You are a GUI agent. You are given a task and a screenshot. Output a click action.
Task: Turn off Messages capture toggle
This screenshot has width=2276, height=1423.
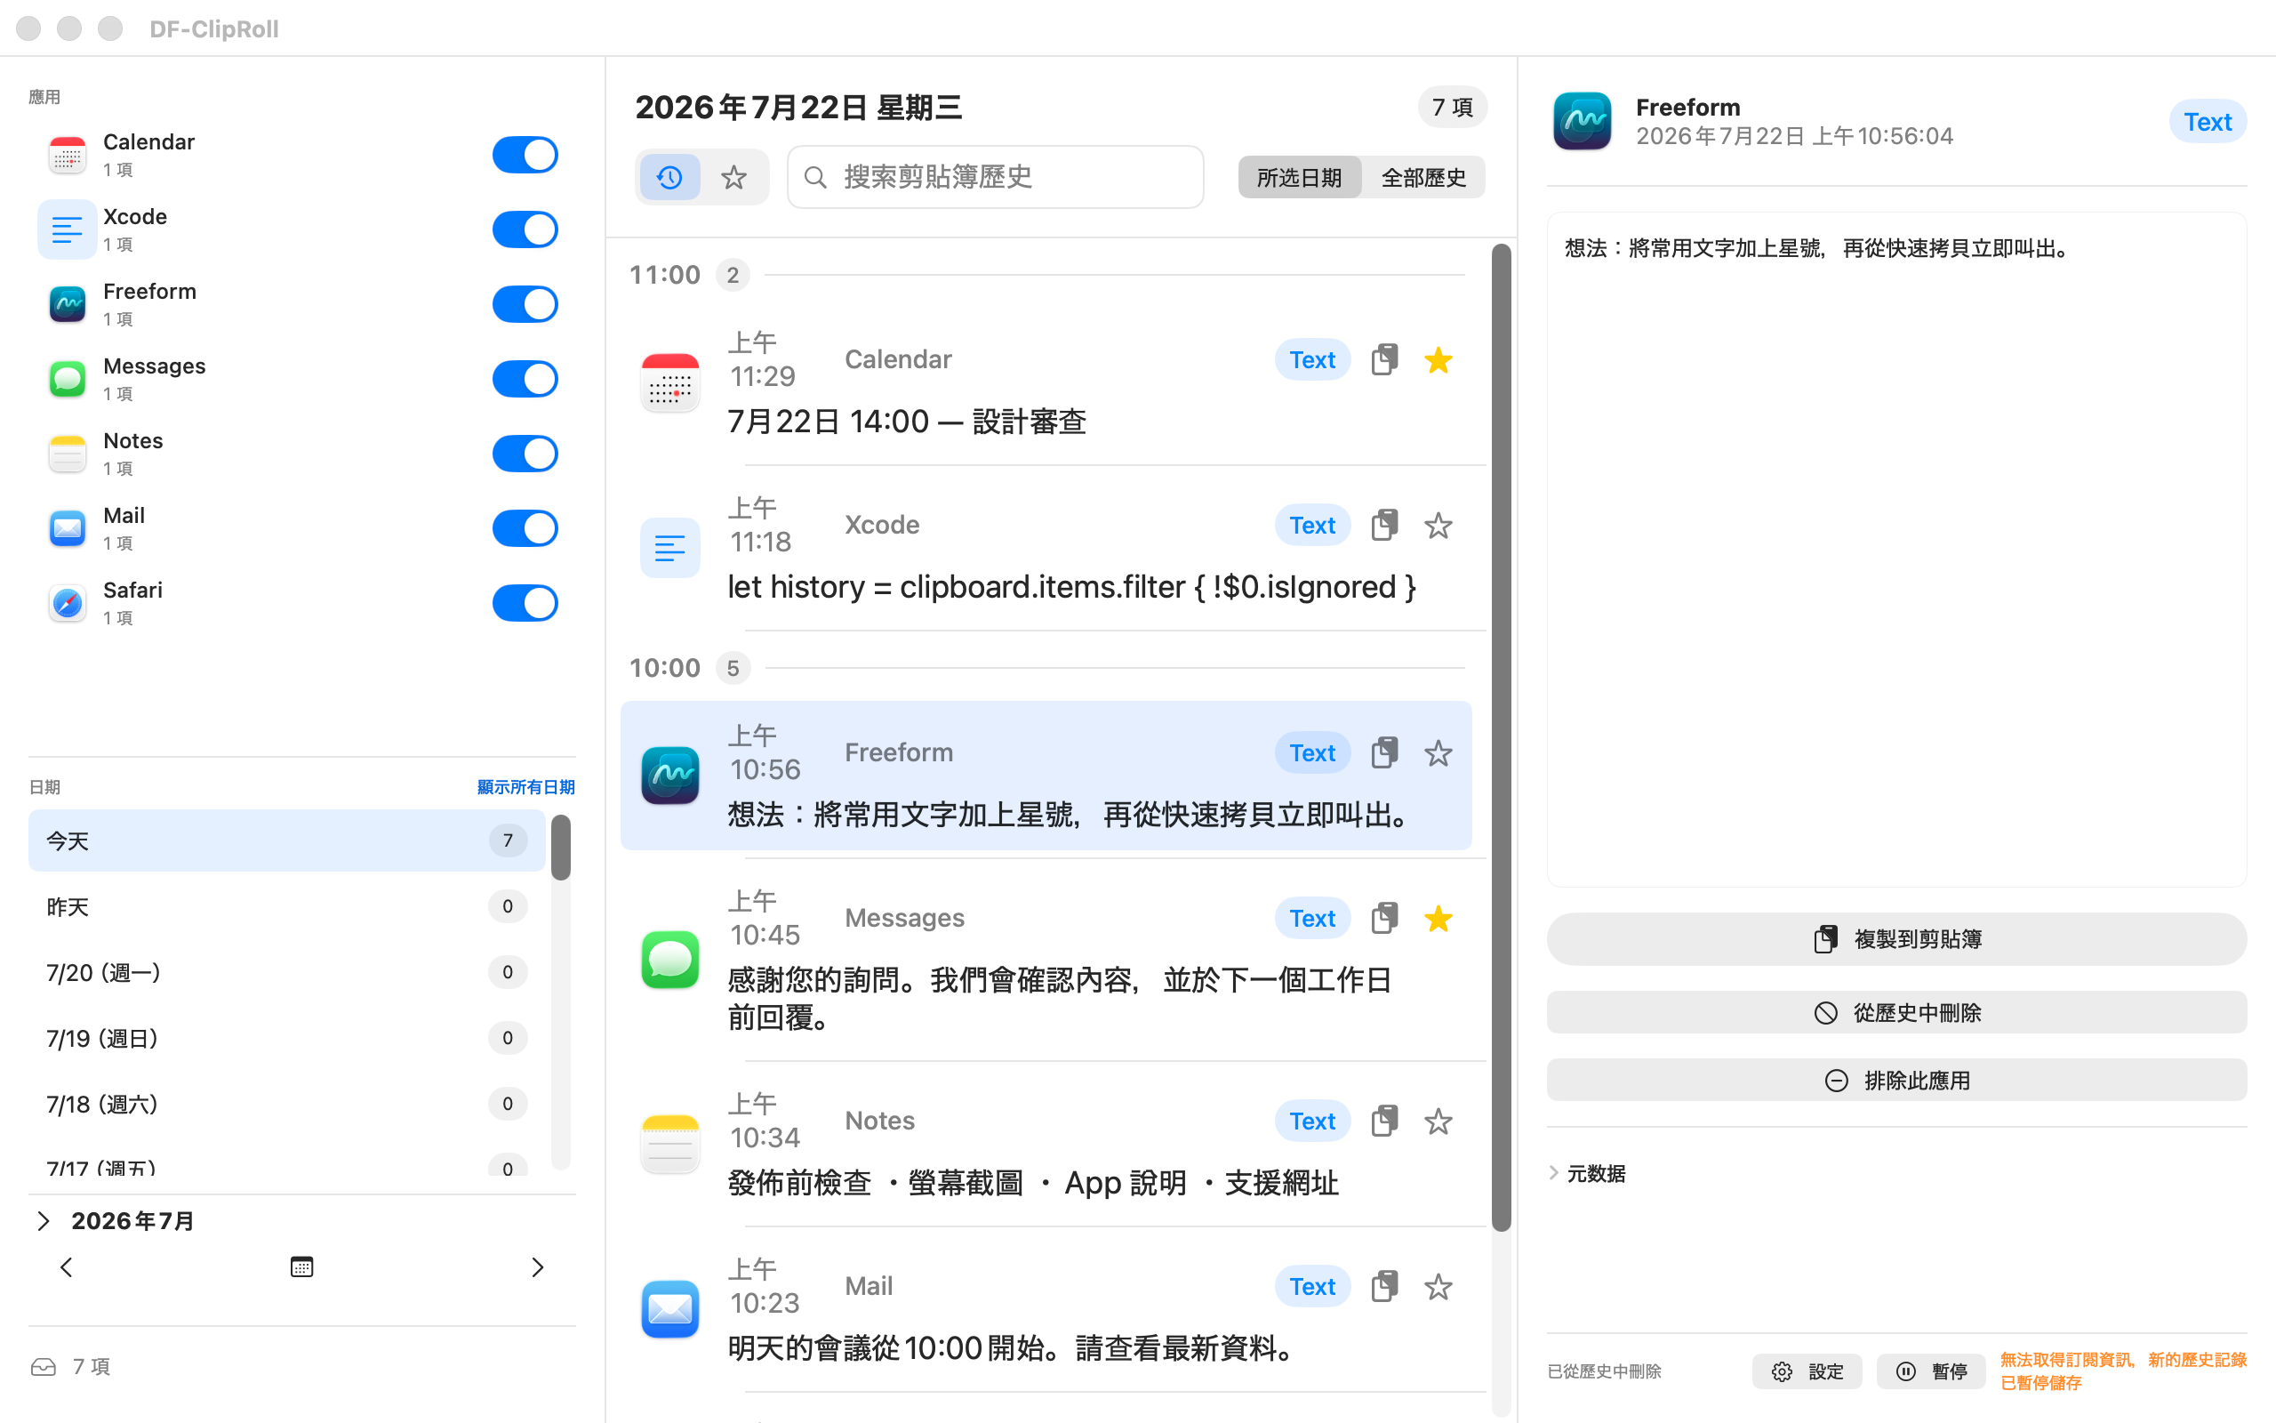click(x=525, y=378)
